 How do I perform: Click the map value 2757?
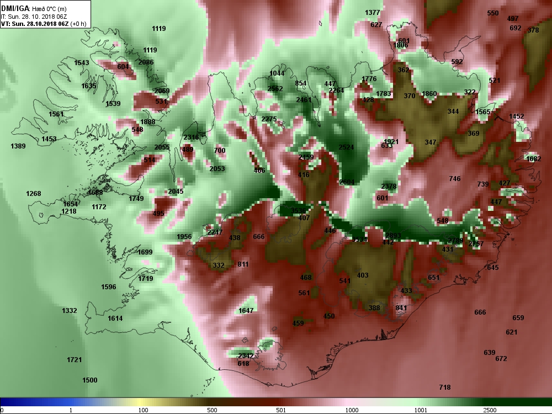click(x=476, y=243)
